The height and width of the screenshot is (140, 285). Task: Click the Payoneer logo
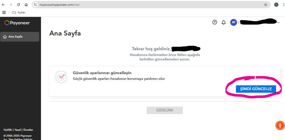pyautogui.click(x=17, y=23)
